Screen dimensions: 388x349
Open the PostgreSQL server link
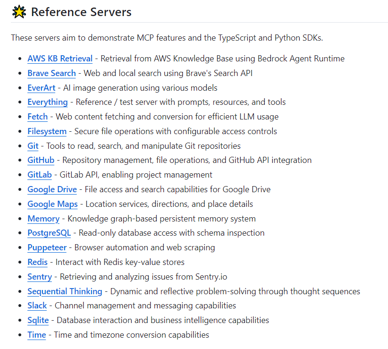pos(49,233)
